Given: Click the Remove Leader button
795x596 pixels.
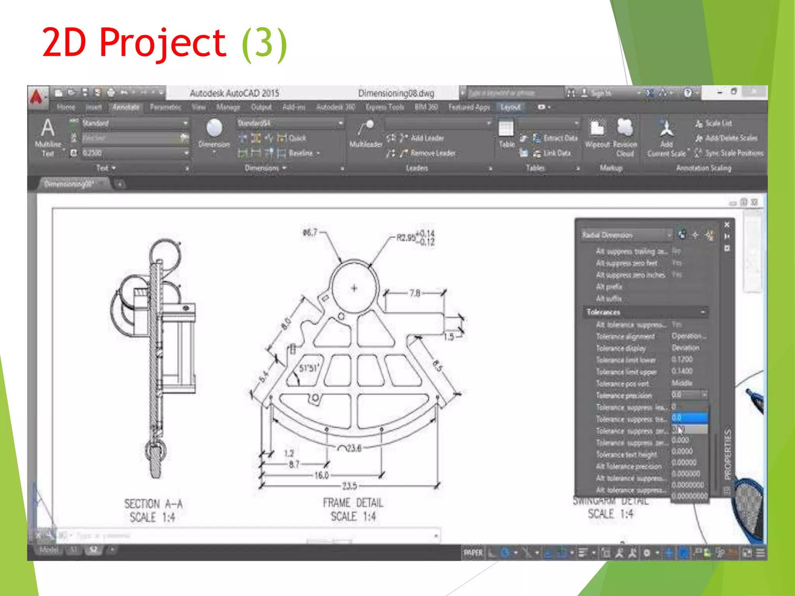Looking at the screenshot, I should coord(427,153).
